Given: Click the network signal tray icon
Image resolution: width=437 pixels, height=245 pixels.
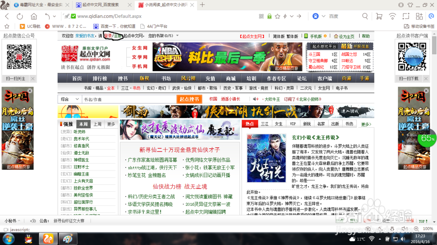Looking at the screenshot, I should pyautogui.click(x=371, y=239).
